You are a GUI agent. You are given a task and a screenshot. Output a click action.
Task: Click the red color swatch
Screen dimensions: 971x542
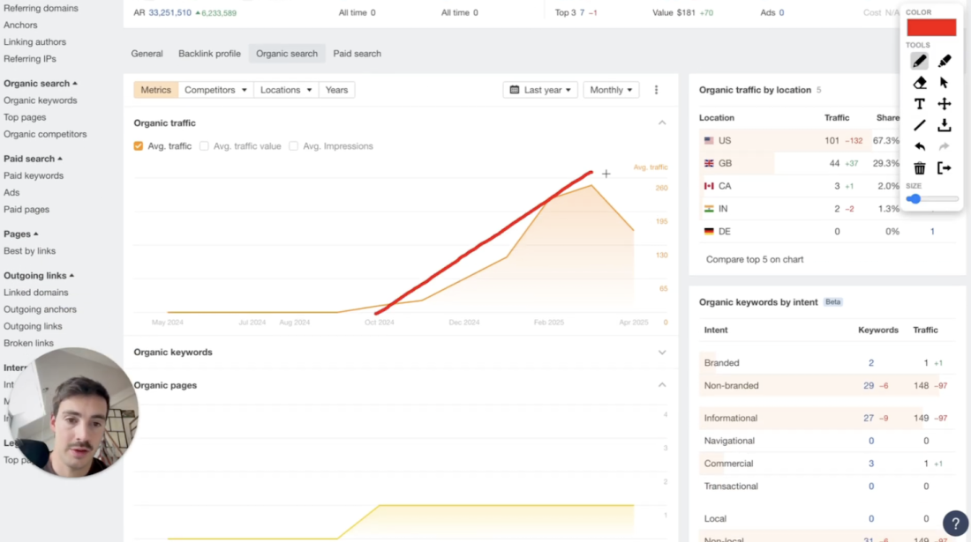[x=931, y=27]
